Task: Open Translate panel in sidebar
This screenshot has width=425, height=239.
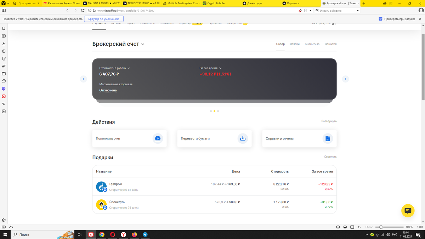Action: (x=4, y=66)
